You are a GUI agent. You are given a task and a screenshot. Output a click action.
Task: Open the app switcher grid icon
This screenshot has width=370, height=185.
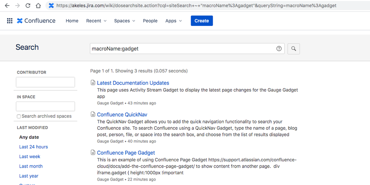(10, 21)
